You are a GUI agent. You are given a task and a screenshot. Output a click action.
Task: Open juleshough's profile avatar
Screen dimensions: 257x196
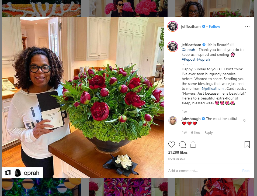coord(173,121)
